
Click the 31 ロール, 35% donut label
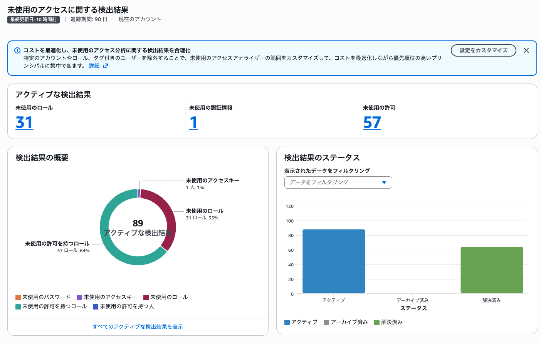coord(202,218)
